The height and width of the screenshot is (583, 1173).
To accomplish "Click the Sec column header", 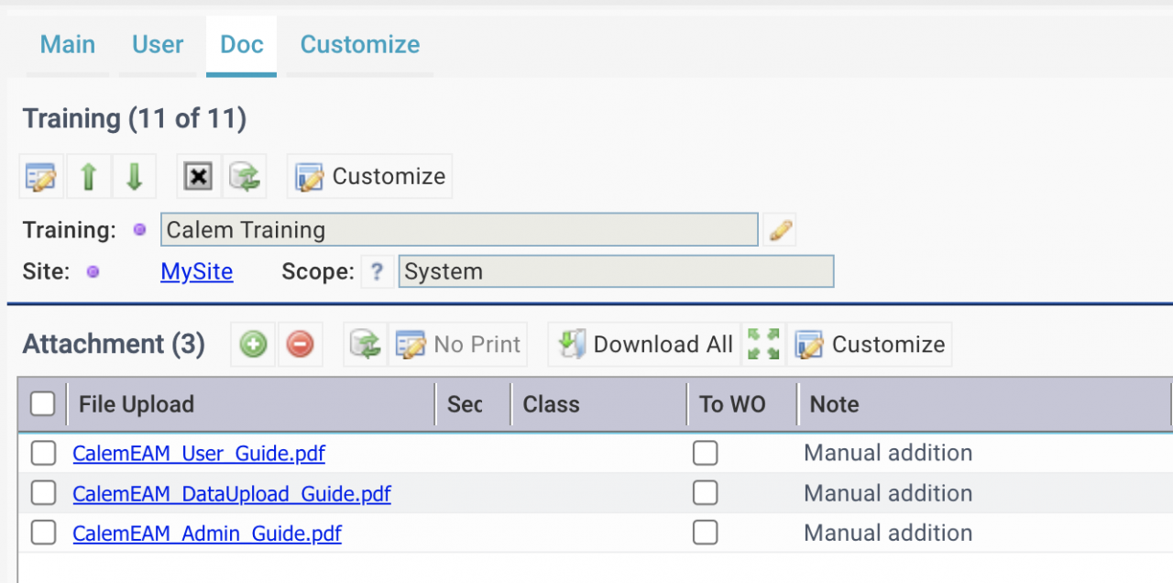I will click(x=473, y=404).
